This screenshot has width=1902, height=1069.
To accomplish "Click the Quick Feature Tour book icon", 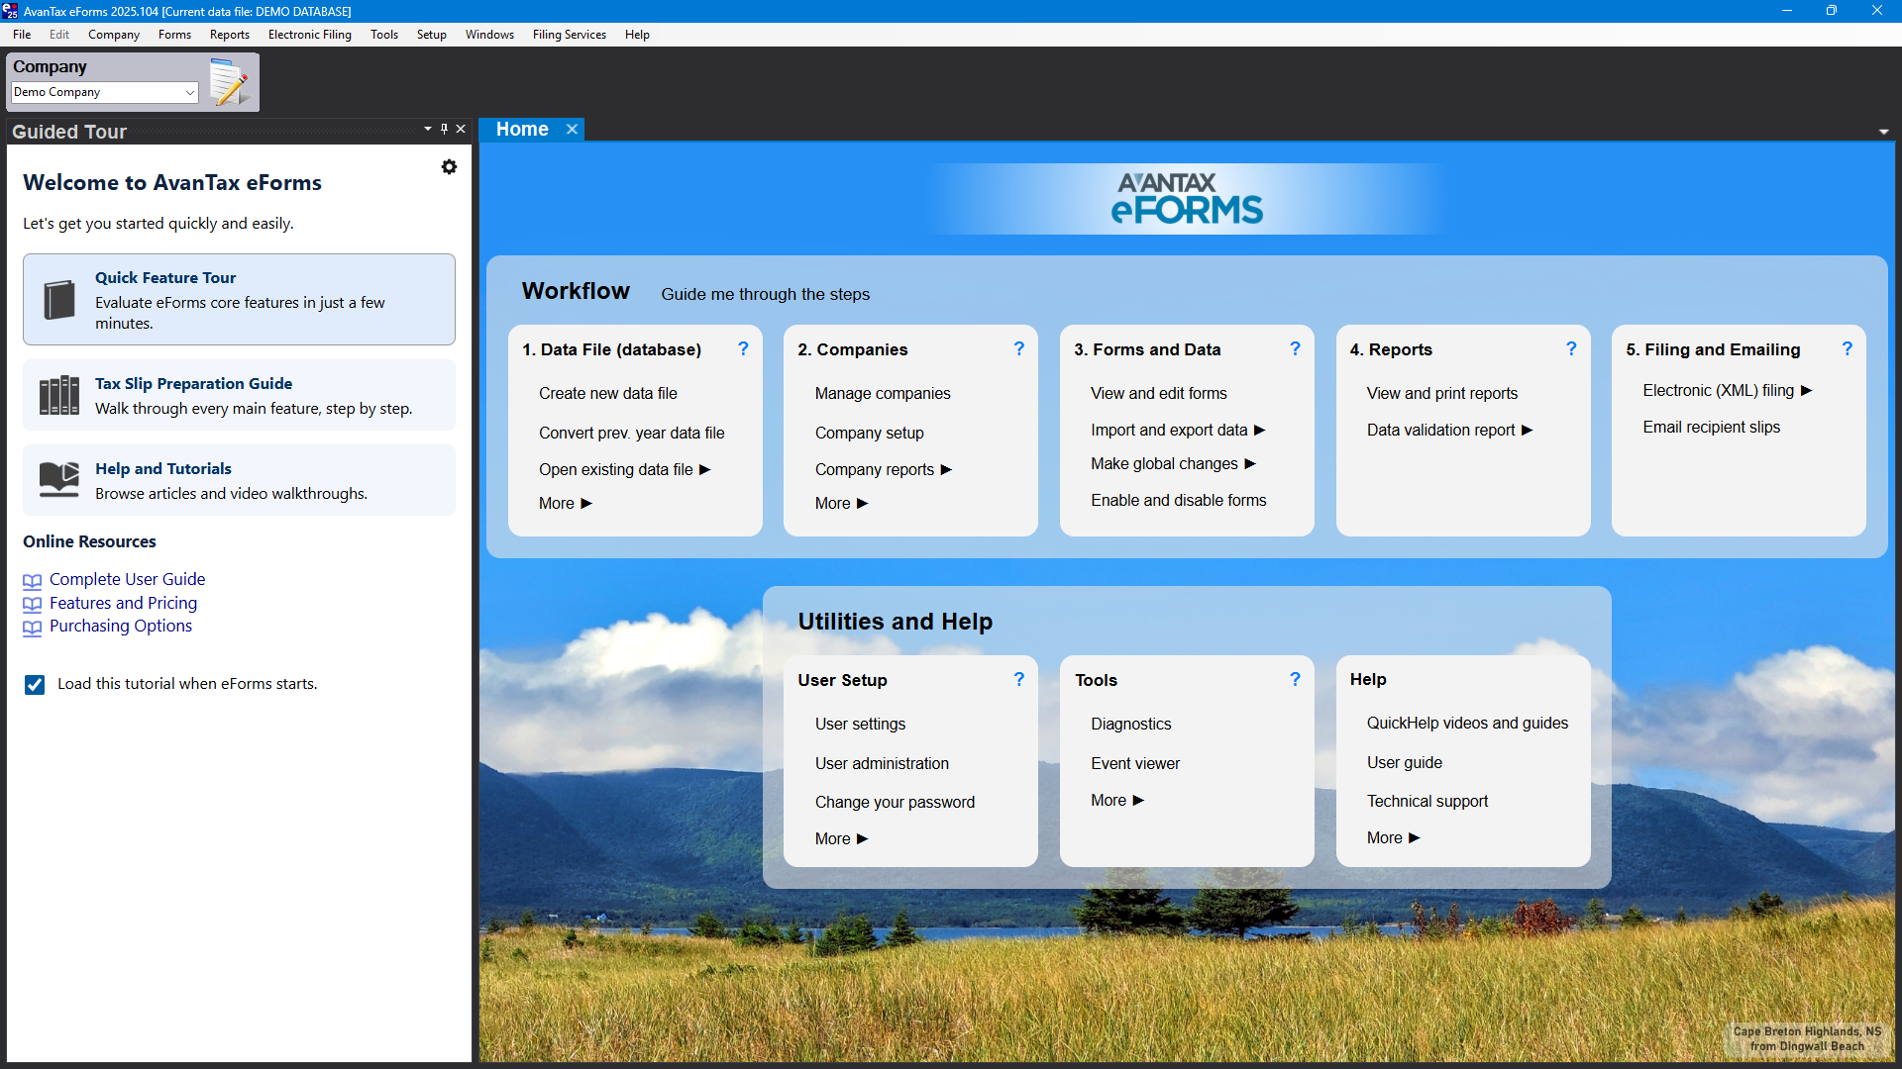I will click(x=59, y=299).
